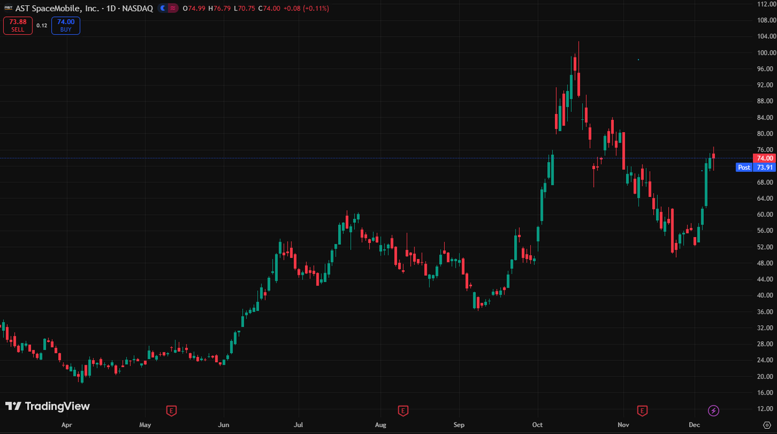Click Dec on the time axis
This screenshot has height=434, width=777.
click(x=693, y=426)
